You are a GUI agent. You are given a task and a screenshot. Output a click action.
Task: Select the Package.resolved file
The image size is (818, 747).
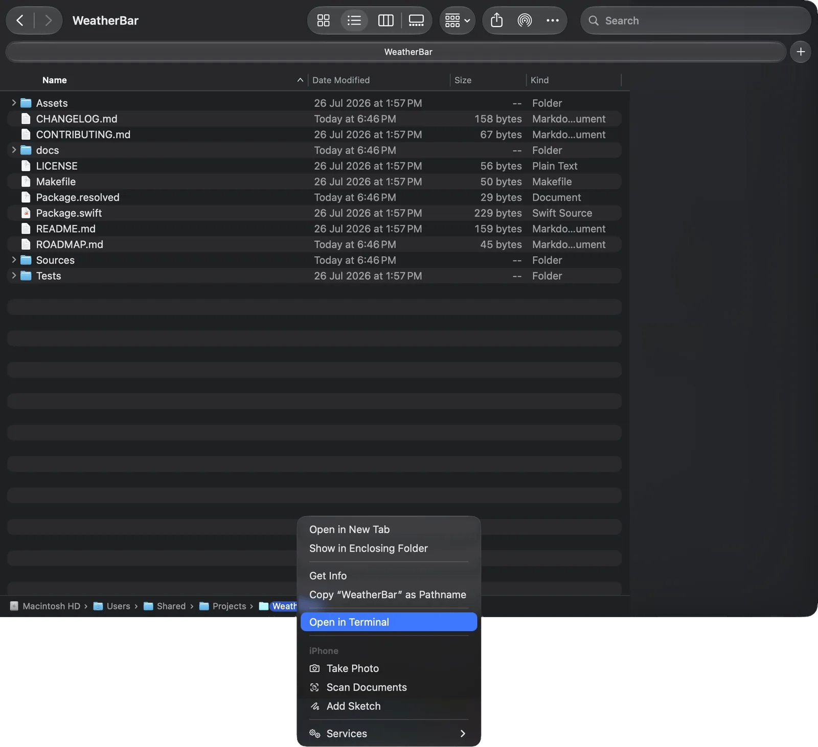coord(314,197)
